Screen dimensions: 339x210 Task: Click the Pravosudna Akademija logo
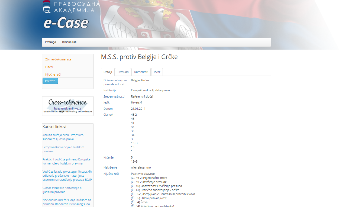tap(71, 7)
